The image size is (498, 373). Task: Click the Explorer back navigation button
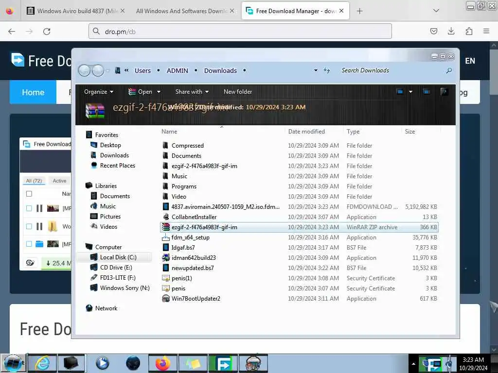84,70
